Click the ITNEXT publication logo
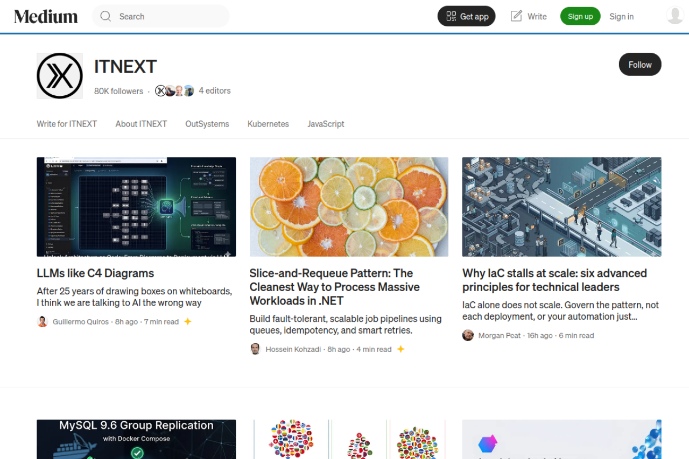 [x=60, y=76]
